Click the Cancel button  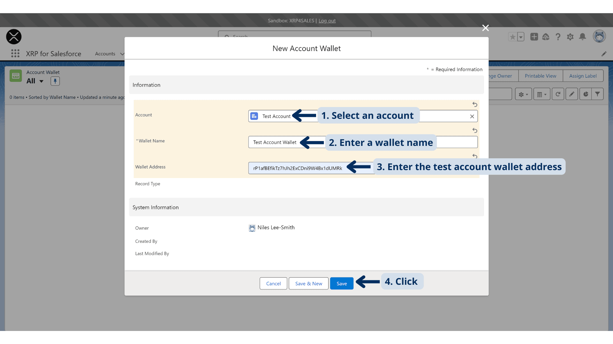[x=273, y=283]
